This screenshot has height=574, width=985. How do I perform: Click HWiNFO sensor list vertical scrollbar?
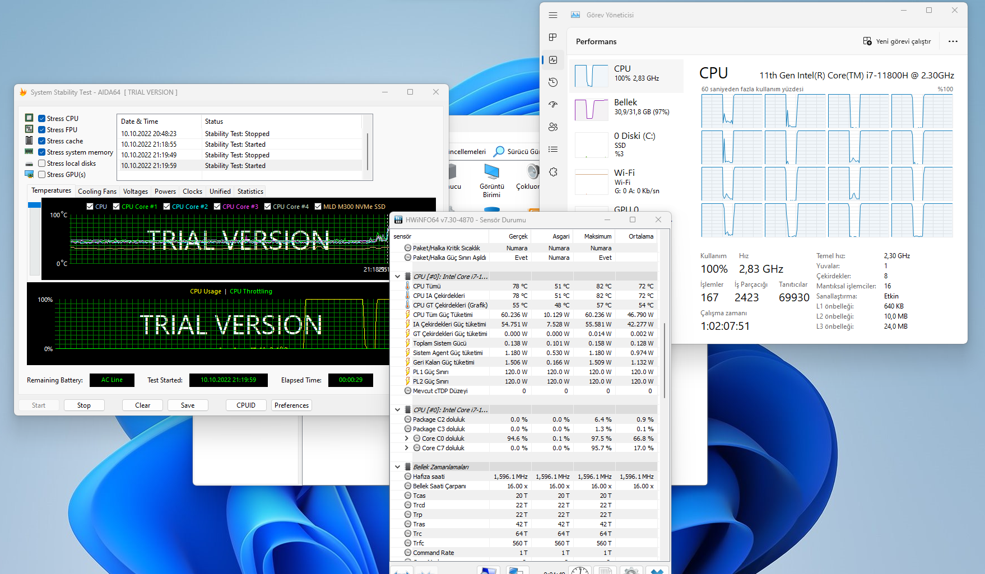(665, 360)
